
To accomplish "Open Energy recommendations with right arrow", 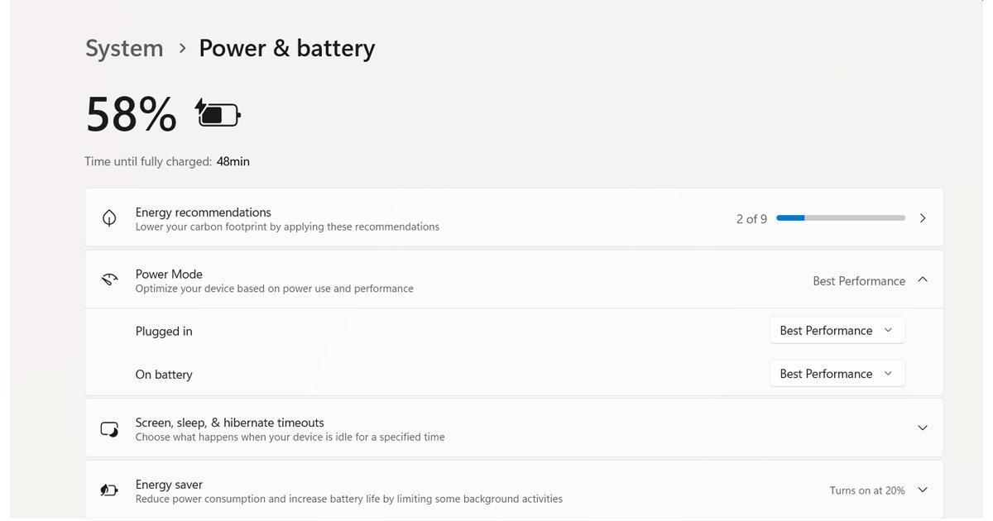I will click(923, 217).
